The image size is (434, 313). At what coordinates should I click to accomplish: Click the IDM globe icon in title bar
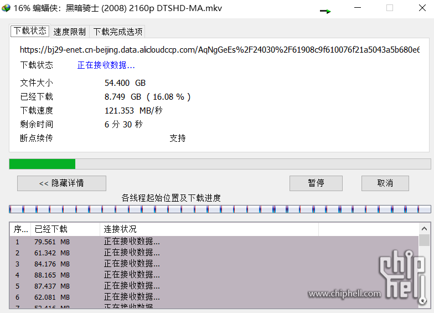(6, 8)
